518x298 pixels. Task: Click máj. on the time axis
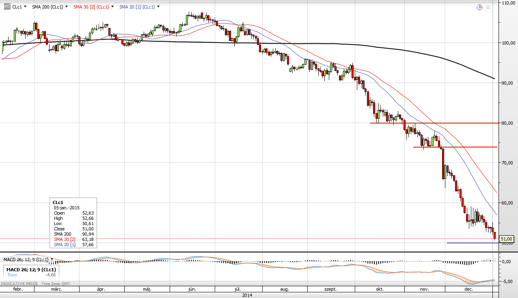[x=147, y=289]
